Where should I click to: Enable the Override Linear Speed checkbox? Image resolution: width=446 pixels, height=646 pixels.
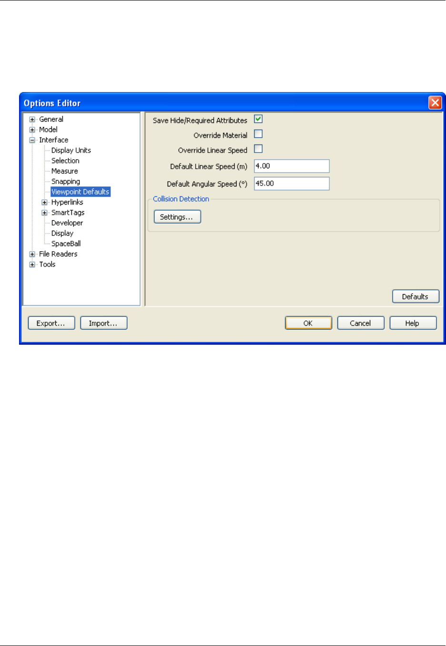(x=258, y=149)
